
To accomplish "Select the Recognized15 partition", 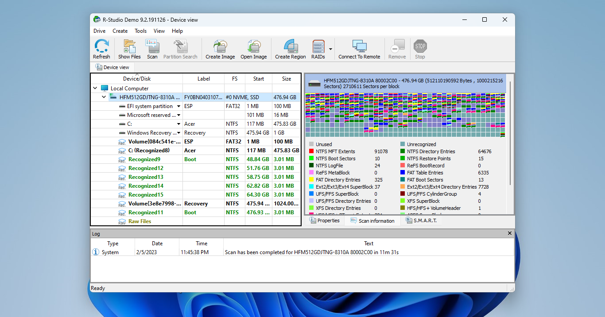I will point(196,195).
